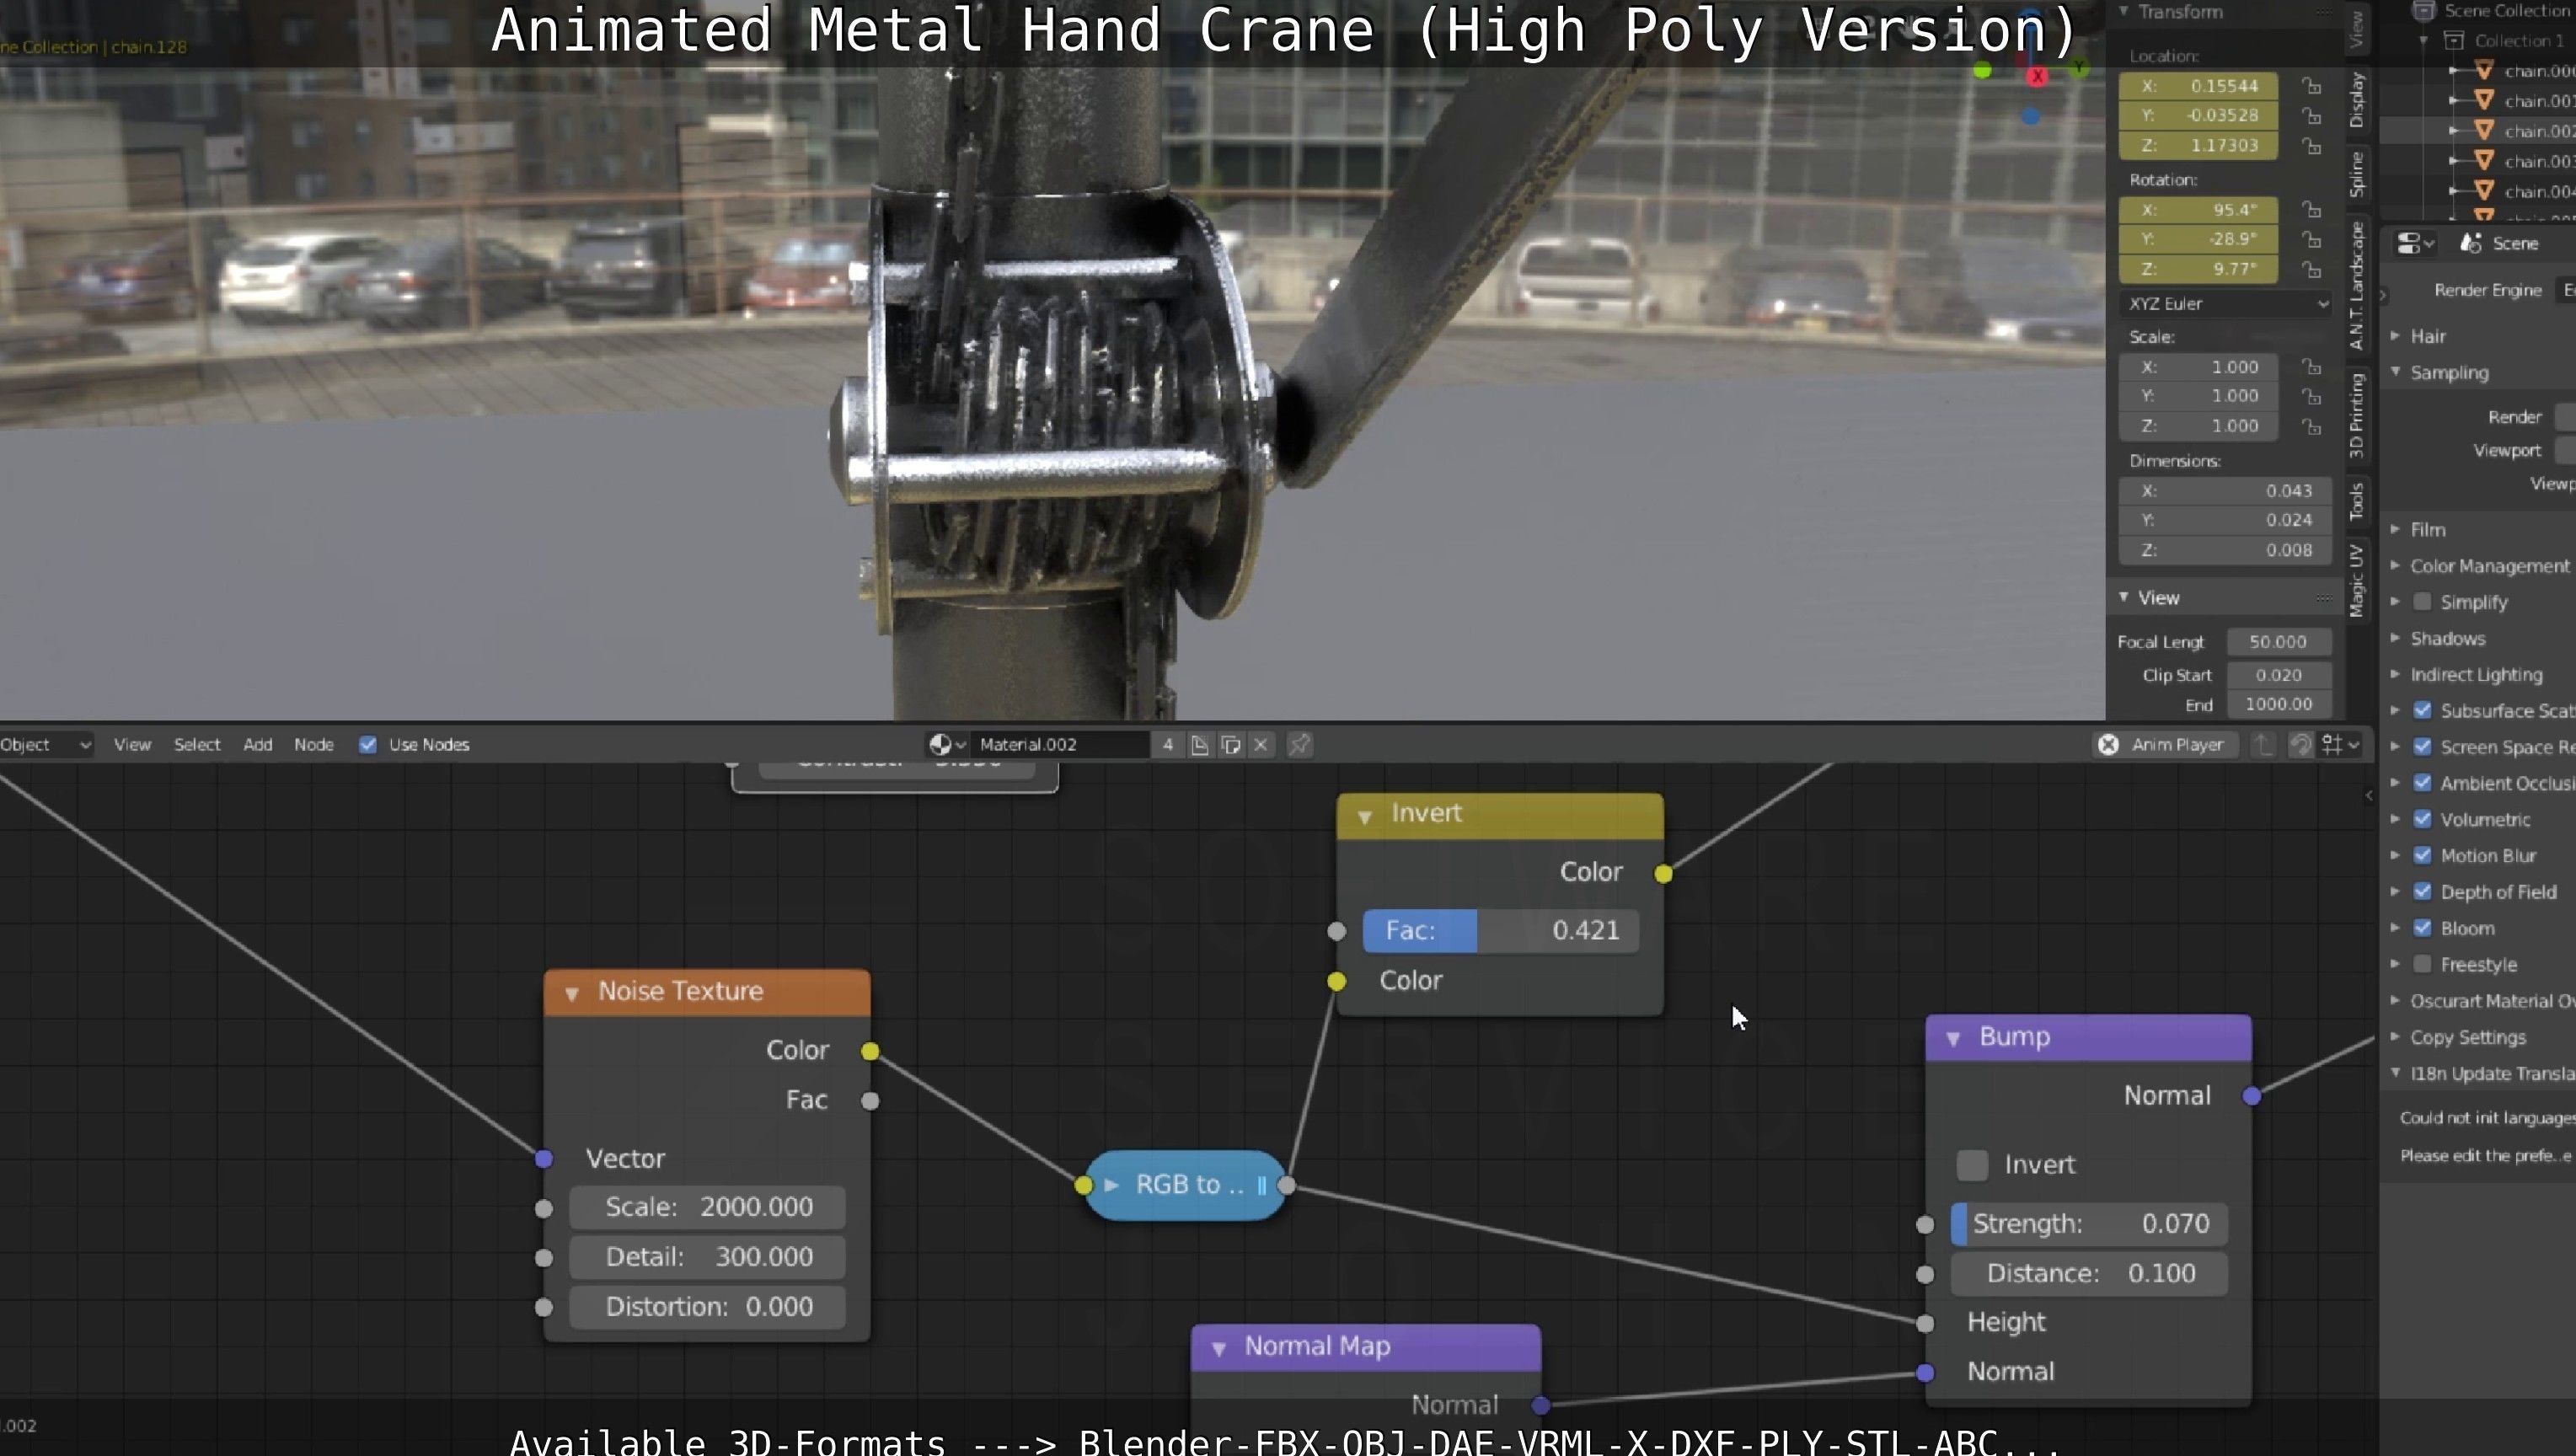Lock Scale Z with its padlock icon
The height and width of the screenshot is (1456, 2576).
(x=2311, y=426)
